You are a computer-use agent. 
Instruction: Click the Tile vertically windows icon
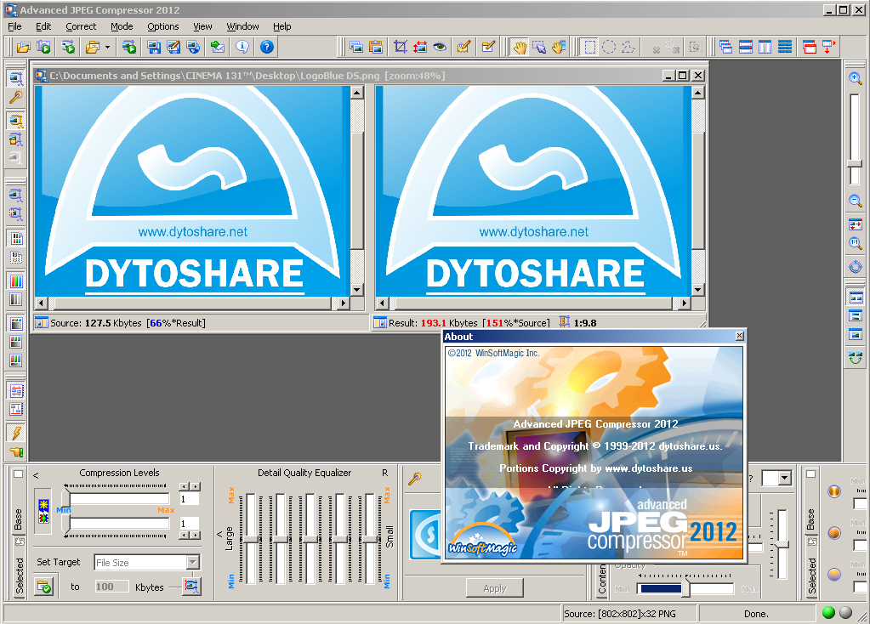[x=765, y=47]
